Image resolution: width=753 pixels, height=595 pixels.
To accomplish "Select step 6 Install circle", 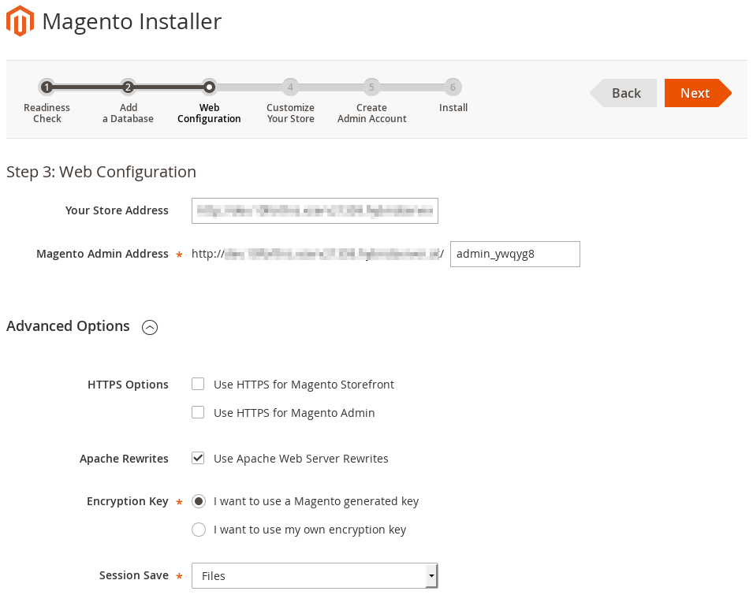I will coord(453,87).
